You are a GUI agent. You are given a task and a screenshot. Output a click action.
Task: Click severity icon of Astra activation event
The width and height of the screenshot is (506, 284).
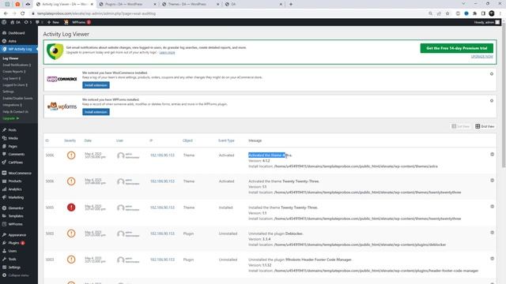pos(71,155)
